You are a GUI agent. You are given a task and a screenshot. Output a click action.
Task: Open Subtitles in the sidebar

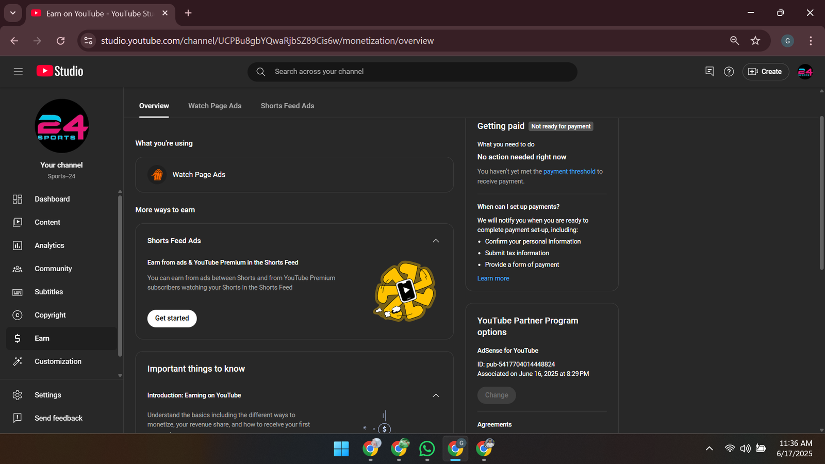(x=62, y=292)
